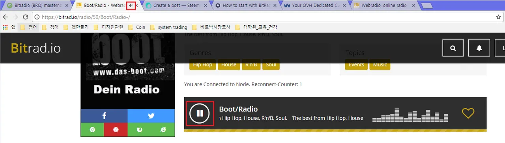The width and height of the screenshot is (505, 143).
Task: Select the Hip Hop genre tag
Action: click(202, 65)
